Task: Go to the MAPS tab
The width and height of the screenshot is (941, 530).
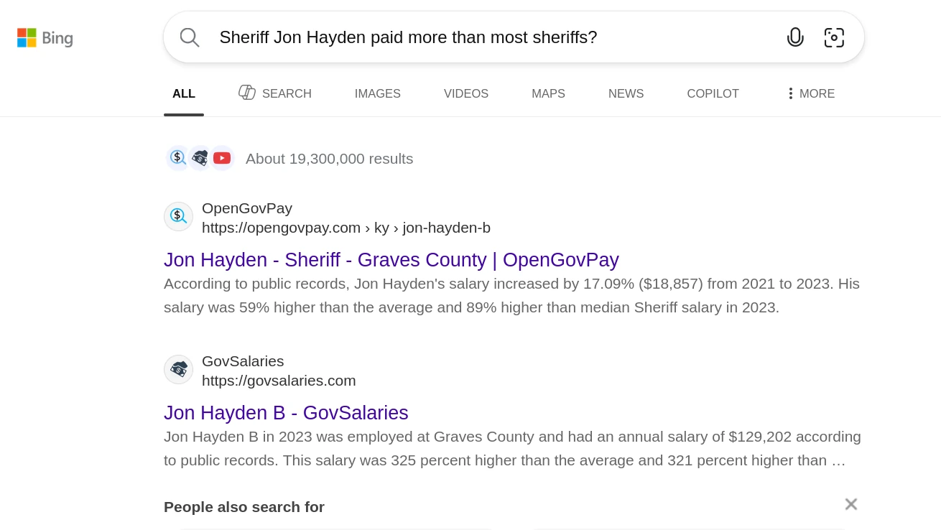Action: [x=548, y=93]
